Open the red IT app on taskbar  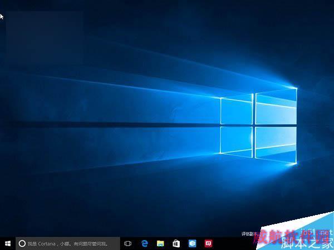208,243
